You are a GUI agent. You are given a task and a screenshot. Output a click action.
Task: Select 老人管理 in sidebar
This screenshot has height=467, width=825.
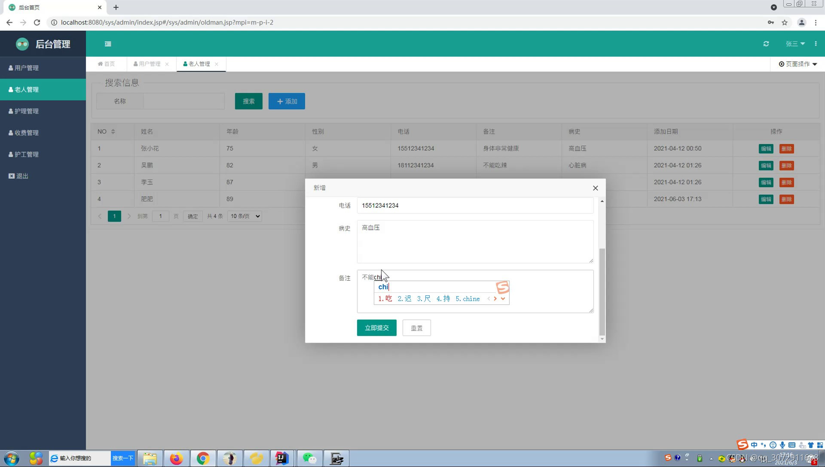(43, 89)
